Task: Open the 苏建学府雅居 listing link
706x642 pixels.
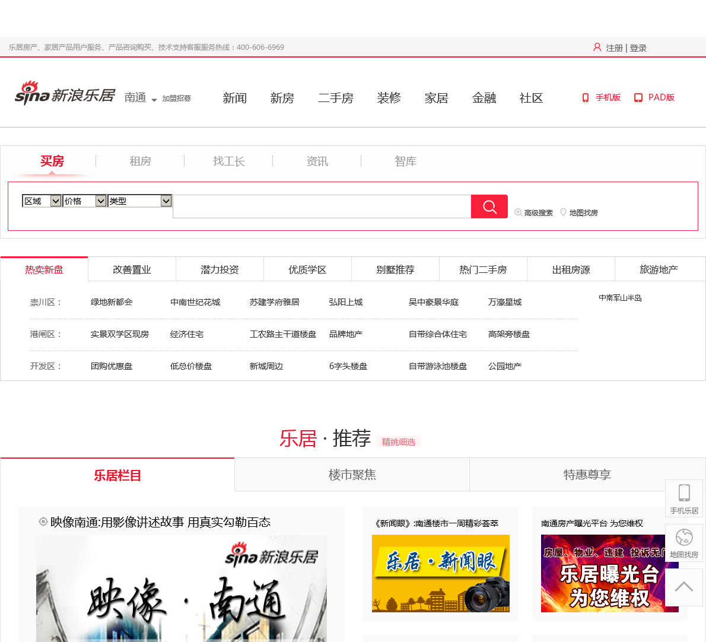Action: [x=274, y=302]
